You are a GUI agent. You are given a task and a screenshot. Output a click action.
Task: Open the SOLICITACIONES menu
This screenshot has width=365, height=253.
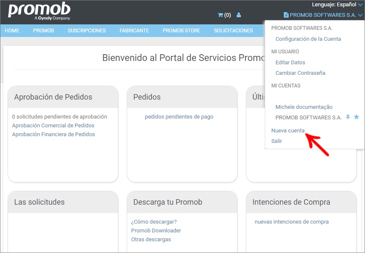tap(234, 30)
